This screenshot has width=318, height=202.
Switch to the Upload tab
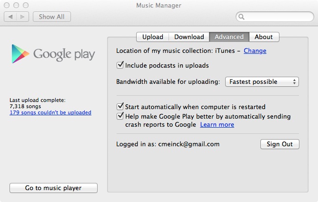(153, 37)
